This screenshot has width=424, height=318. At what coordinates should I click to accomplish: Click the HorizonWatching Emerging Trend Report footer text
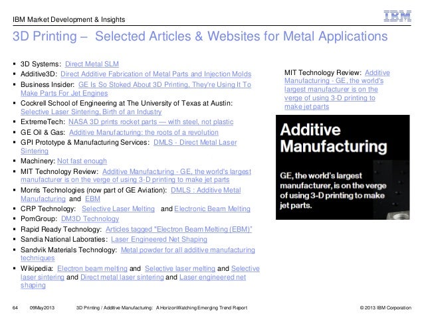pos(161,308)
